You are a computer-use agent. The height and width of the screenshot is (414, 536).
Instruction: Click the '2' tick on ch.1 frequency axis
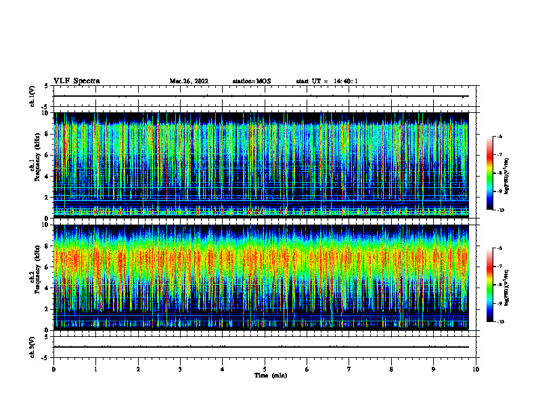[48, 198]
